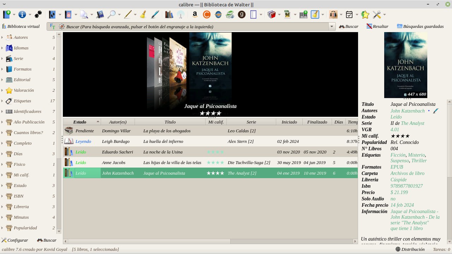Click the Tareas: 0 jobs indicator
This screenshot has height=254, width=452.
point(441,249)
